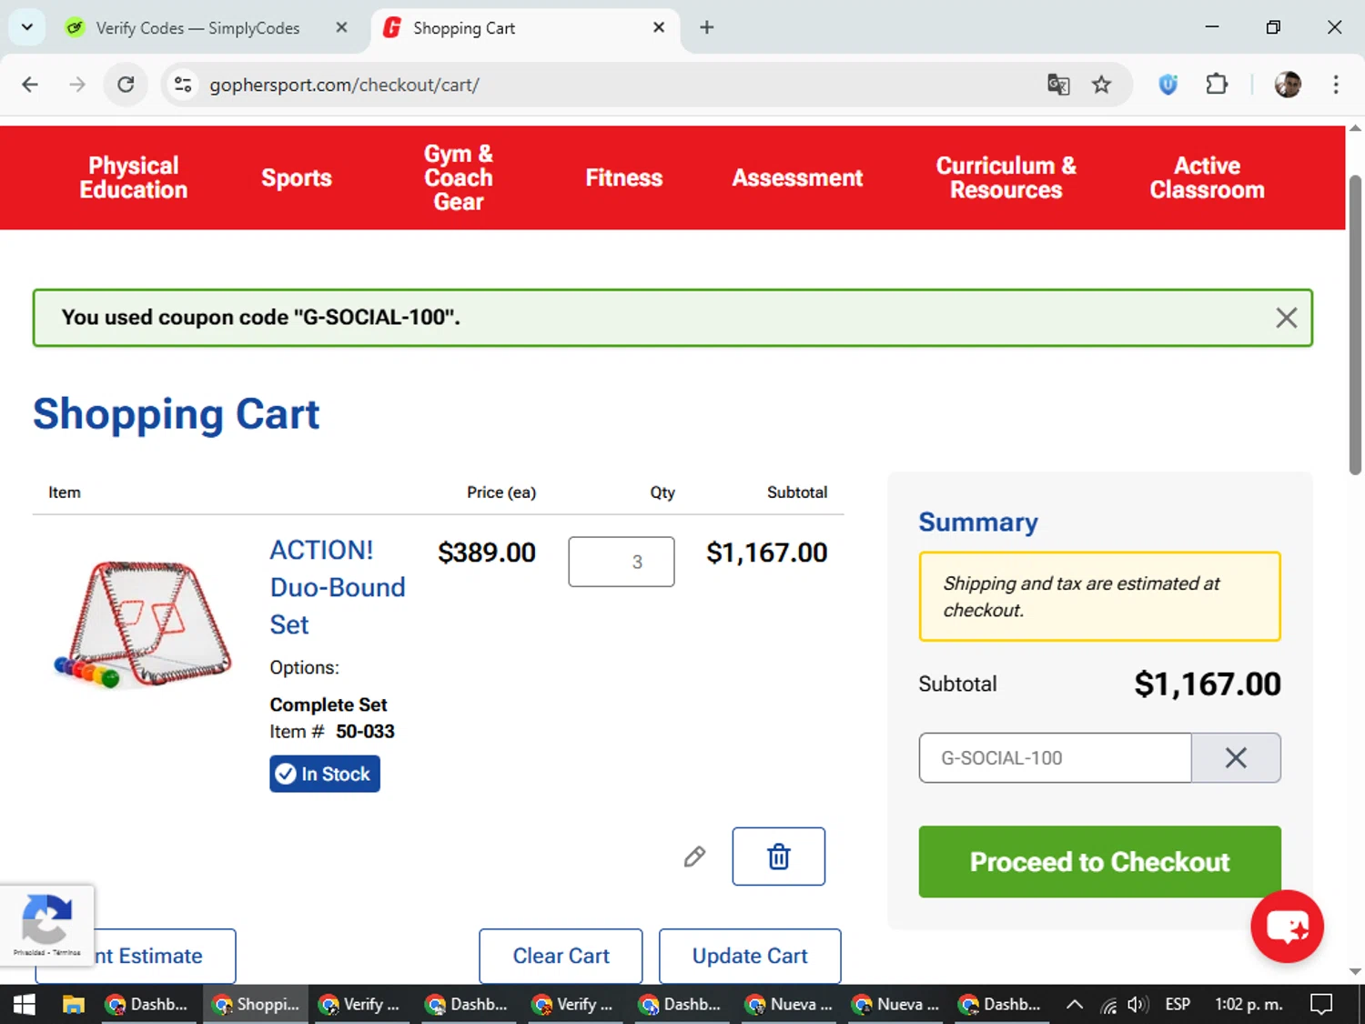Viewport: 1365px width, 1024px height.
Task: Open ACTION! Duo-Bound Set product link
Action: click(338, 587)
